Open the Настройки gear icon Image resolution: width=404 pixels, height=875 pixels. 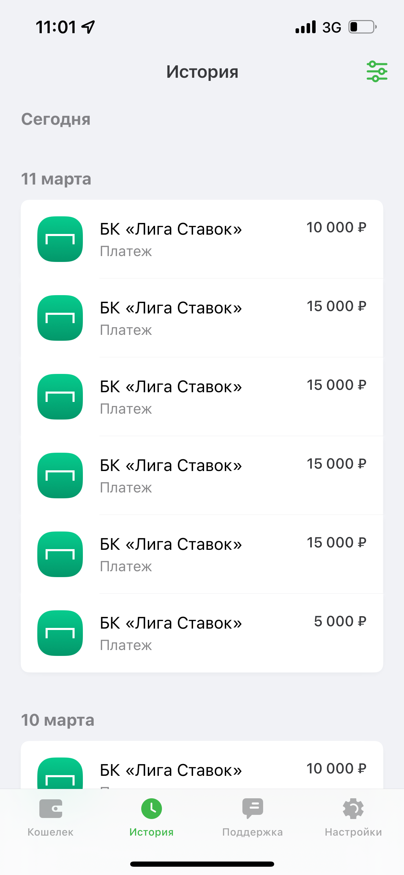[x=353, y=808]
